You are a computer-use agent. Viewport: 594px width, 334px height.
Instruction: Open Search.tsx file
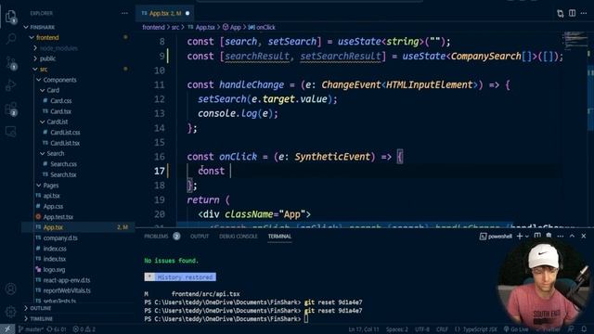click(63, 174)
